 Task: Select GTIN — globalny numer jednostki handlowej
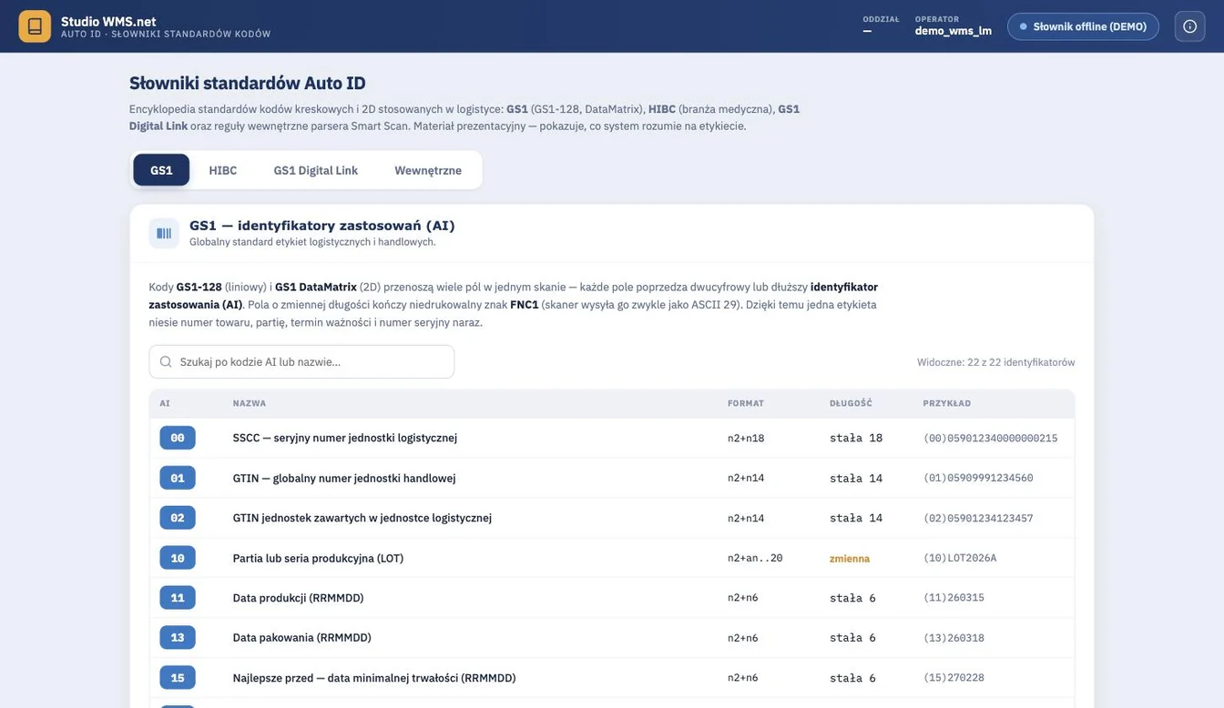pyautogui.click(x=344, y=478)
